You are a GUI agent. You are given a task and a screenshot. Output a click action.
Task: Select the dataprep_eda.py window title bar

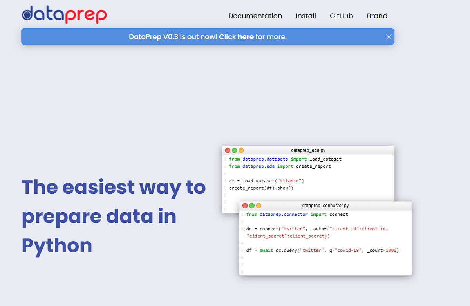(x=307, y=150)
